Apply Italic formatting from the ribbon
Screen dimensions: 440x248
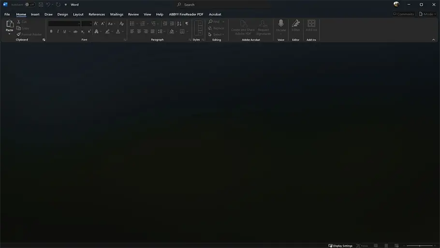point(58,31)
